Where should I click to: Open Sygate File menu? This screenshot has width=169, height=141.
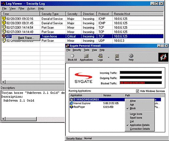(68, 50)
